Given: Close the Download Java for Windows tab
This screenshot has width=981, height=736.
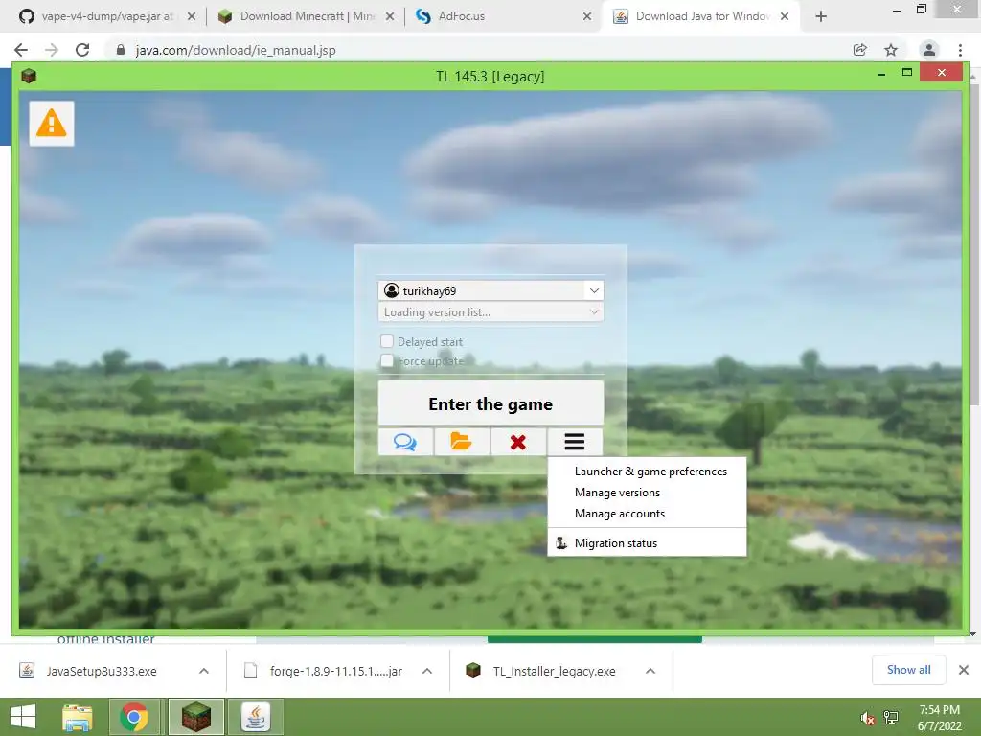Looking at the screenshot, I should click(785, 16).
